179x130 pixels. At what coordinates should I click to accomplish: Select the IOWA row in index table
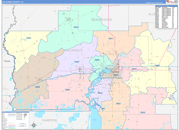166,21
